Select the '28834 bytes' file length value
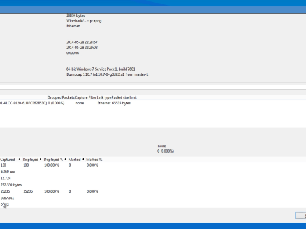The height and width of the screenshot is (229, 306). (x=76, y=15)
